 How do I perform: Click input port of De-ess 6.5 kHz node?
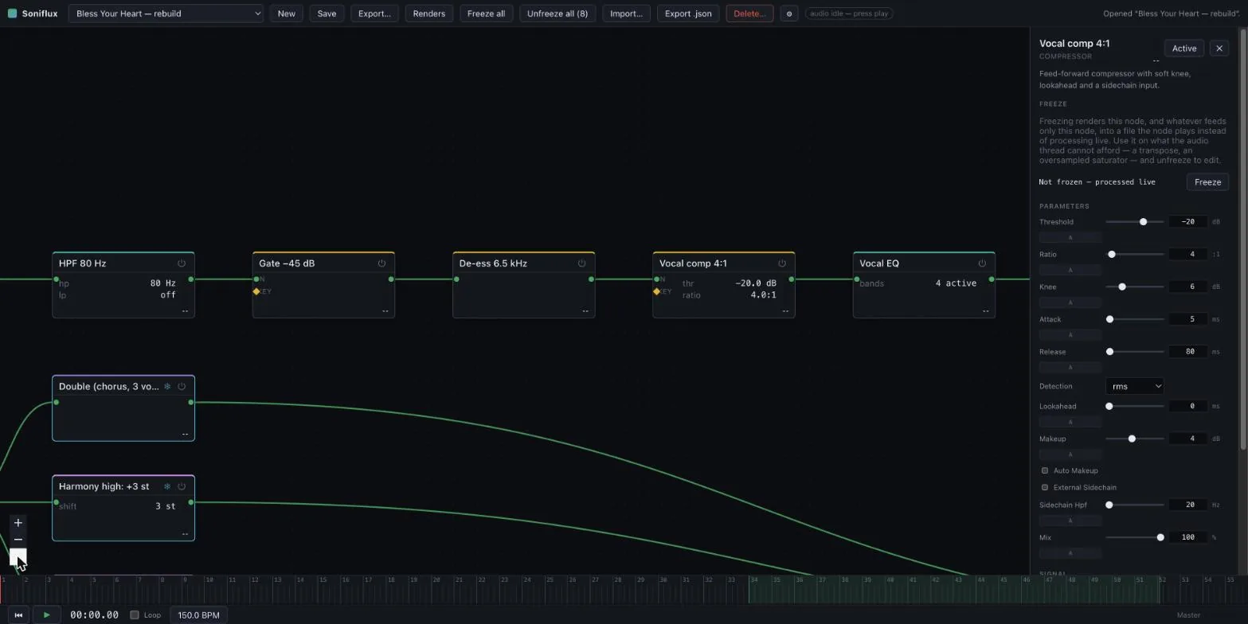(x=456, y=279)
